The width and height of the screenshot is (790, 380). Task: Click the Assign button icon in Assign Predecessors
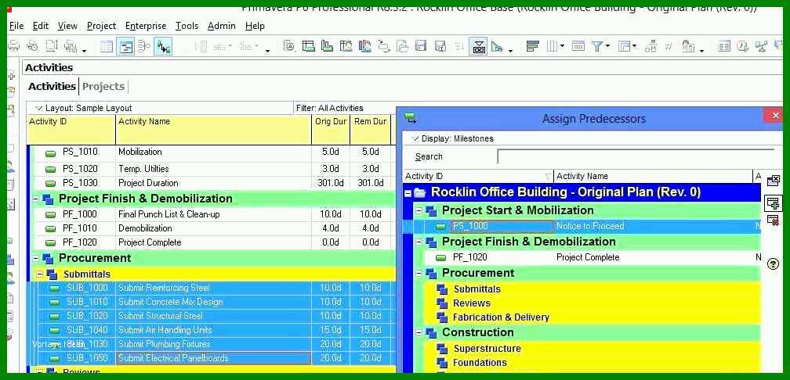coord(773,203)
